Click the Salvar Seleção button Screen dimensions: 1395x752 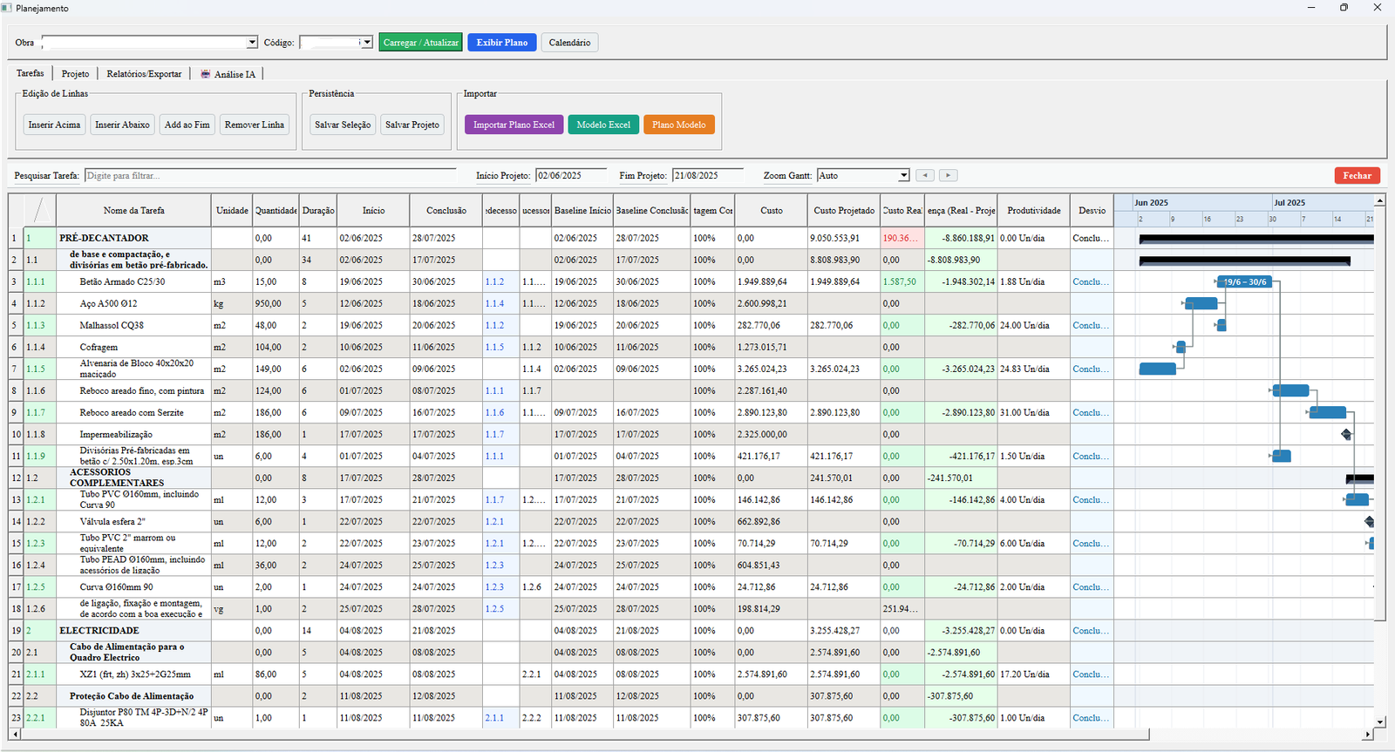343,125
